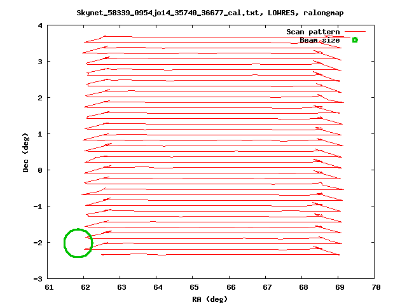Viewport: 407px width, 305px height.
Task: Click the x-axis tick label 65
Action: (x=195, y=287)
